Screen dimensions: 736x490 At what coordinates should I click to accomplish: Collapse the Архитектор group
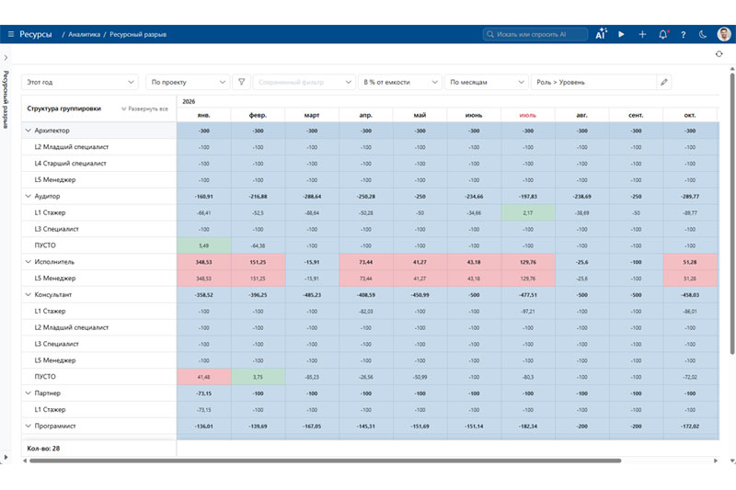tap(29, 131)
